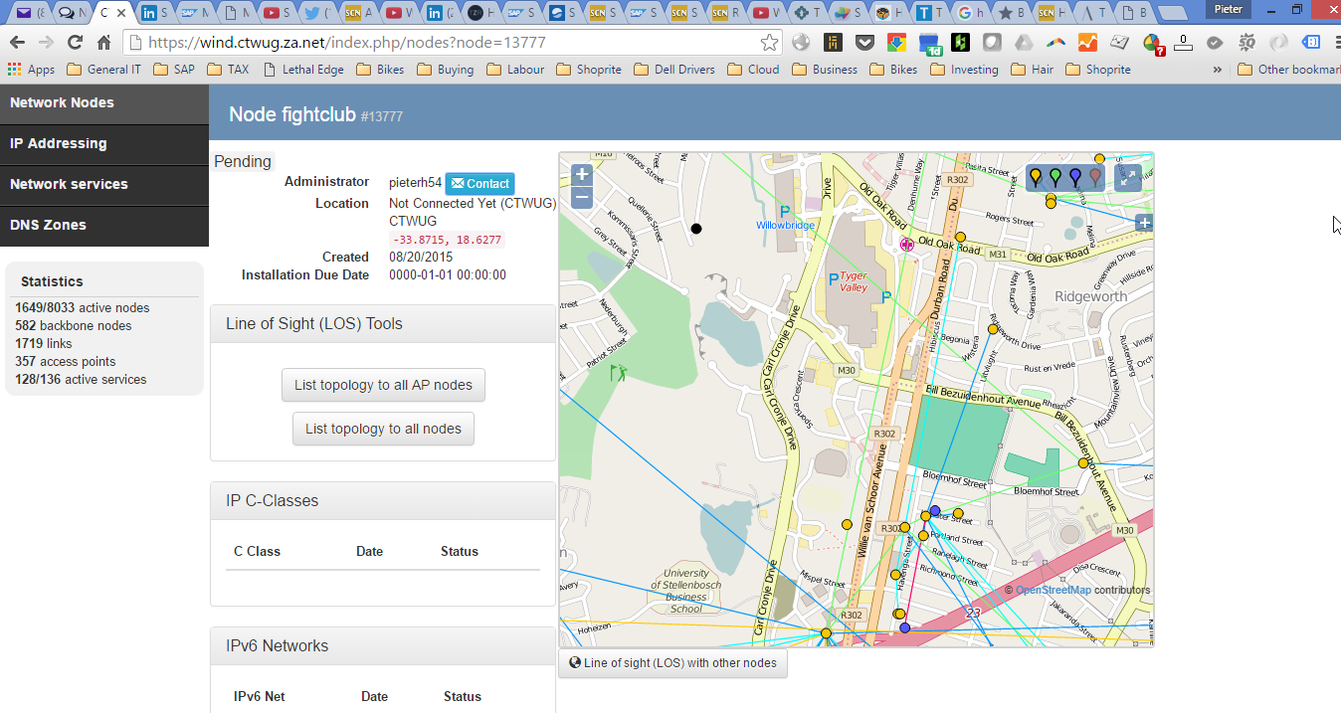Viewport: 1341px width, 713px height.
Task: Toggle the green pin marker filter
Action: (x=1055, y=178)
